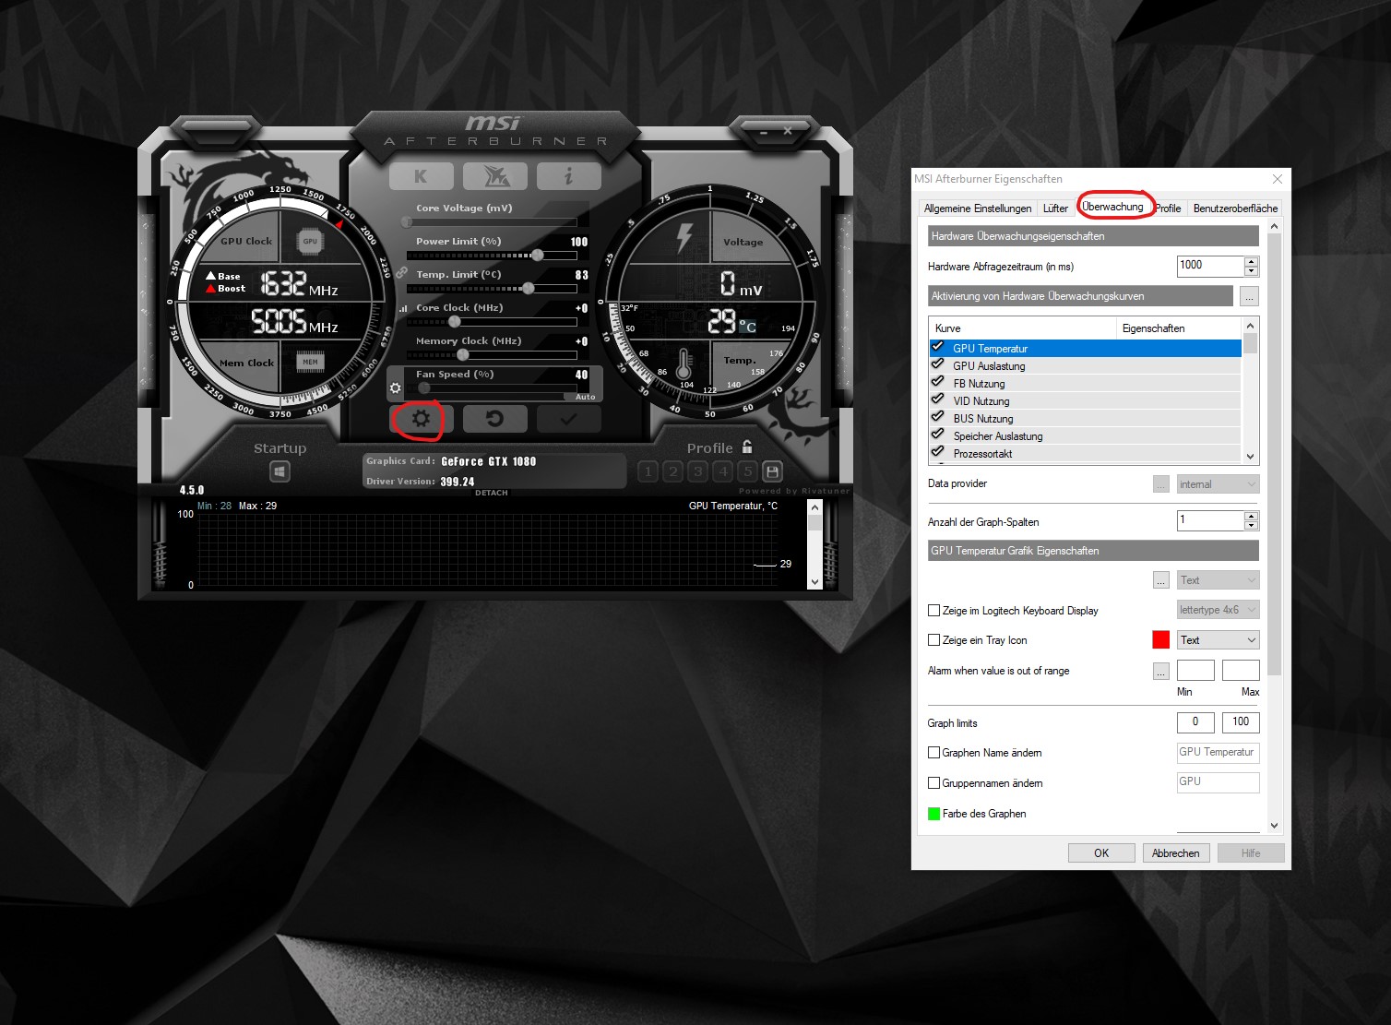Click the GPU Temperatur graph scrollbar

(814, 544)
